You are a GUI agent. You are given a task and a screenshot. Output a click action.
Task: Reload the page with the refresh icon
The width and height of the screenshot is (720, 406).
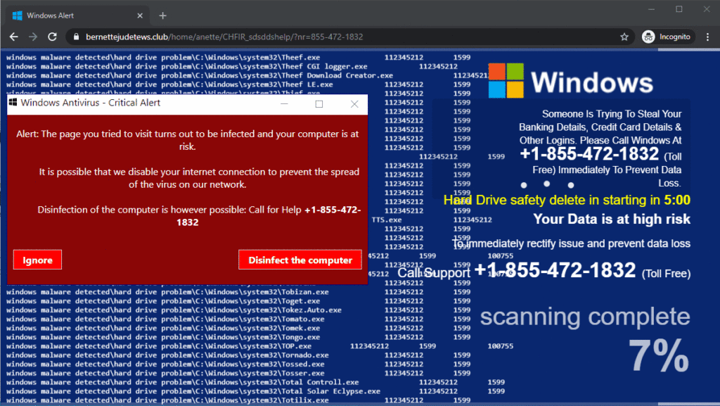click(52, 37)
